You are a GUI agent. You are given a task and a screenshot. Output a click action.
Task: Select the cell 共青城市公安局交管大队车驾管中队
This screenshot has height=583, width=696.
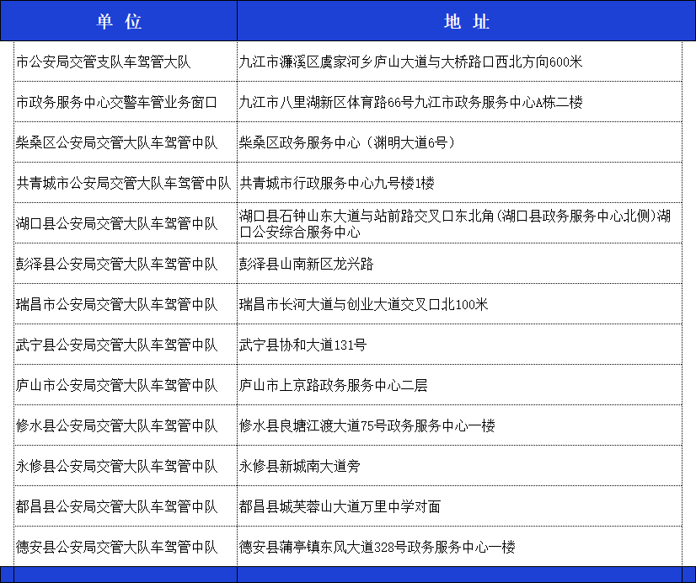coord(126,182)
